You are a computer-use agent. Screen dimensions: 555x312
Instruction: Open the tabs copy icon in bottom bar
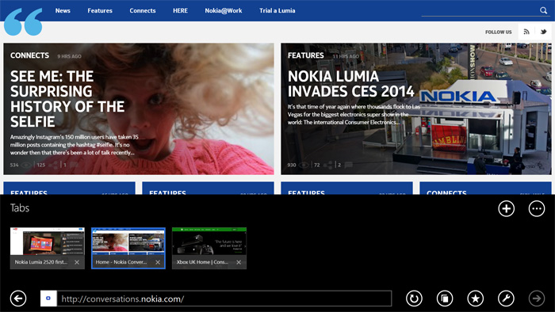445,299
